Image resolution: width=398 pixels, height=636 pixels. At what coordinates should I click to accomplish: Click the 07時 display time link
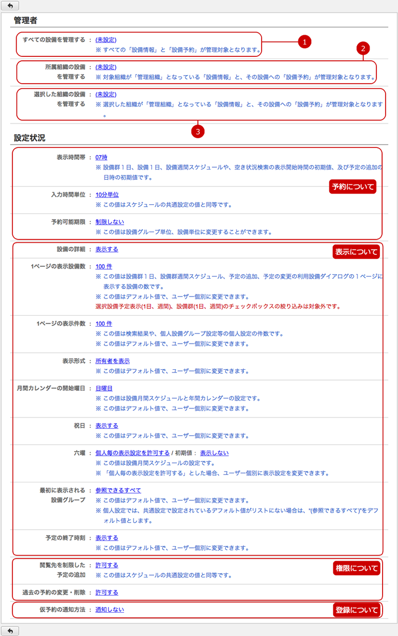101,158
